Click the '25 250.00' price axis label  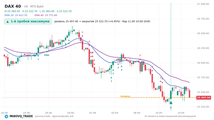click(203, 107)
